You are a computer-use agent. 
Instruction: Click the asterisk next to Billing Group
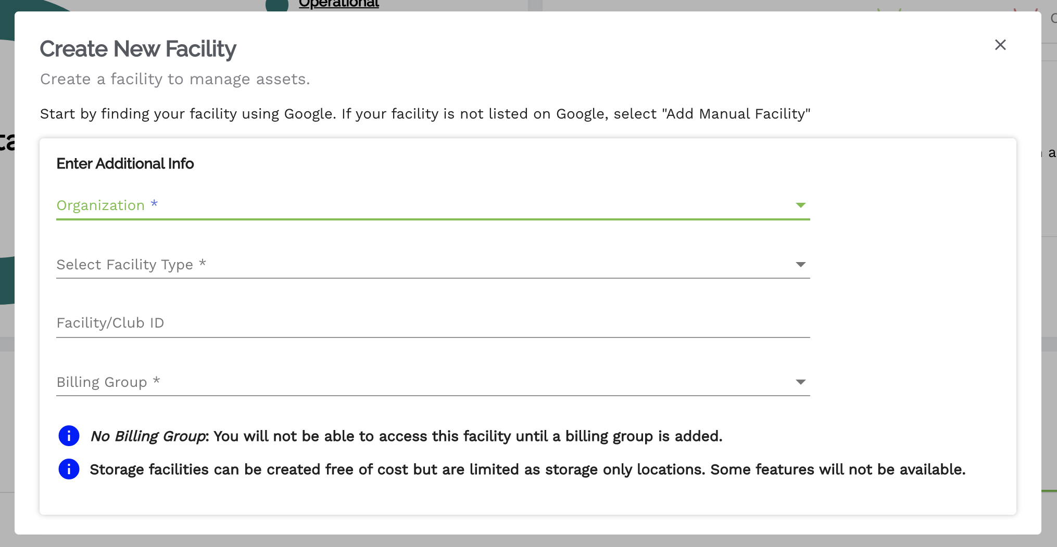click(156, 381)
